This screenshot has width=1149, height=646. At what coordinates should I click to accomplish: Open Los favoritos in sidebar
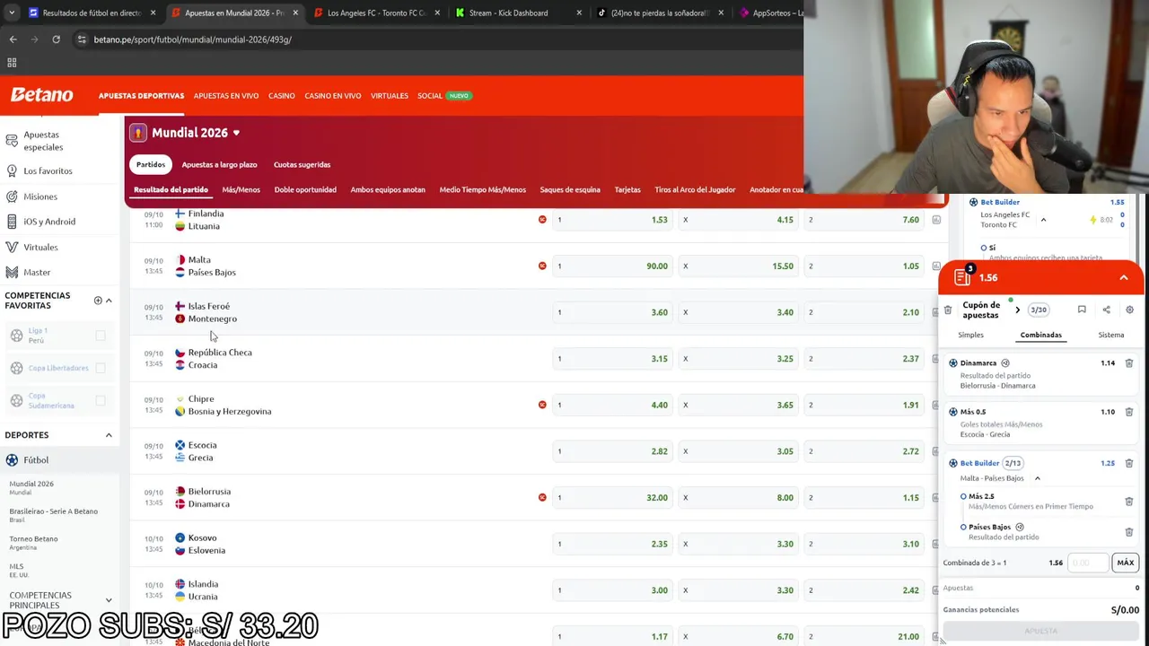tap(48, 170)
